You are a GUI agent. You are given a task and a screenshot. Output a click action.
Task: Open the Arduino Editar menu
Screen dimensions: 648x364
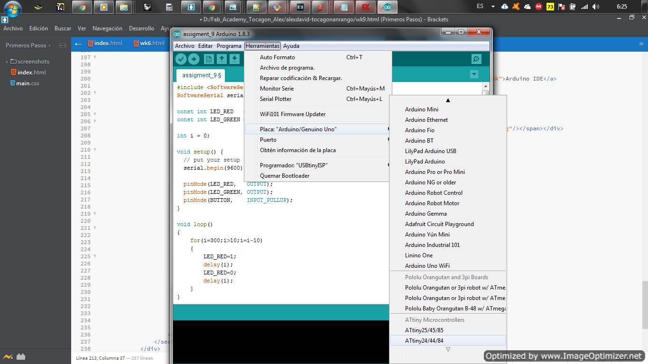(205, 46)
